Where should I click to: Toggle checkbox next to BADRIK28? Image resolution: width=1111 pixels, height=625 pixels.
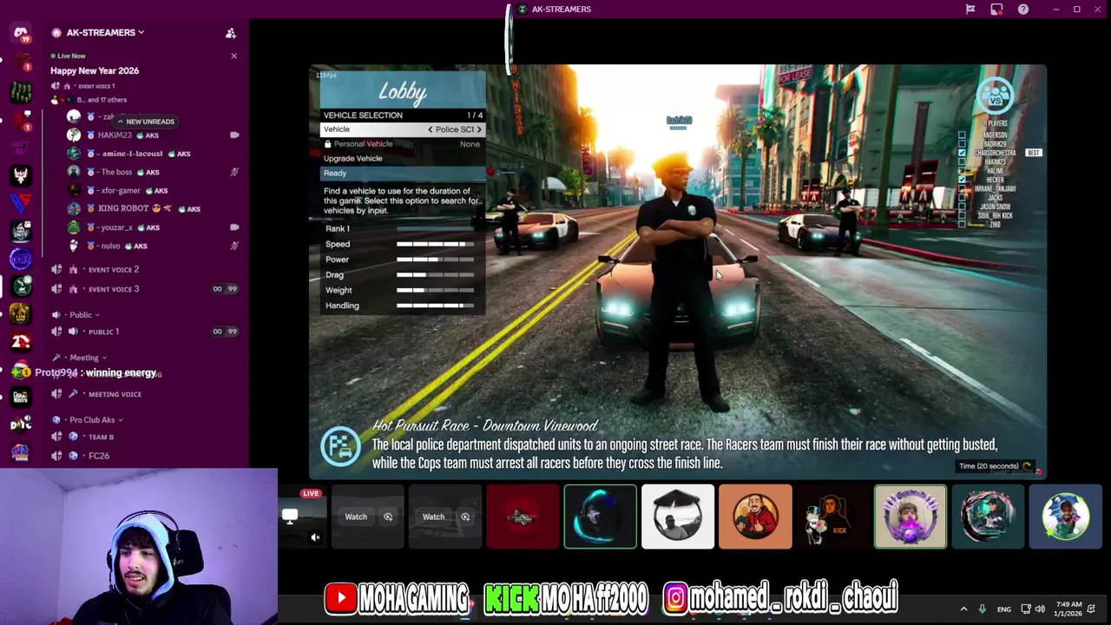[x=962, y=144]
